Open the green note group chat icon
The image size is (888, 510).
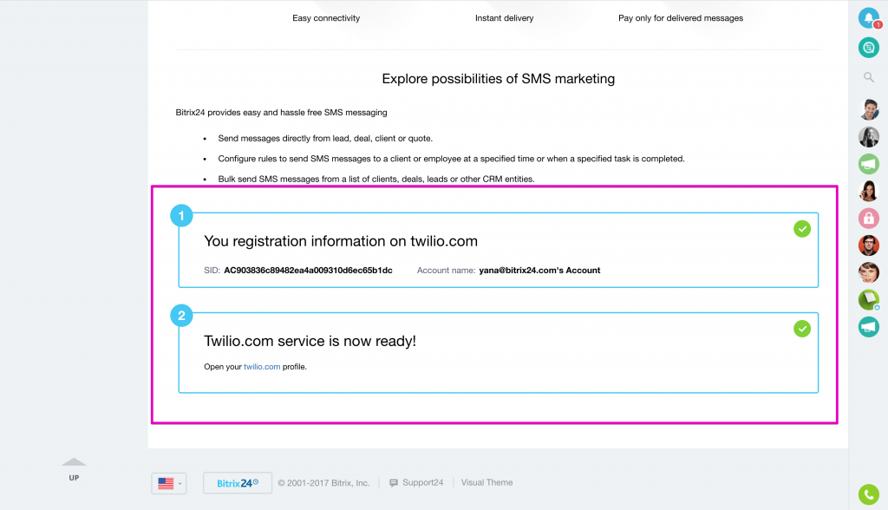point(869,300)
